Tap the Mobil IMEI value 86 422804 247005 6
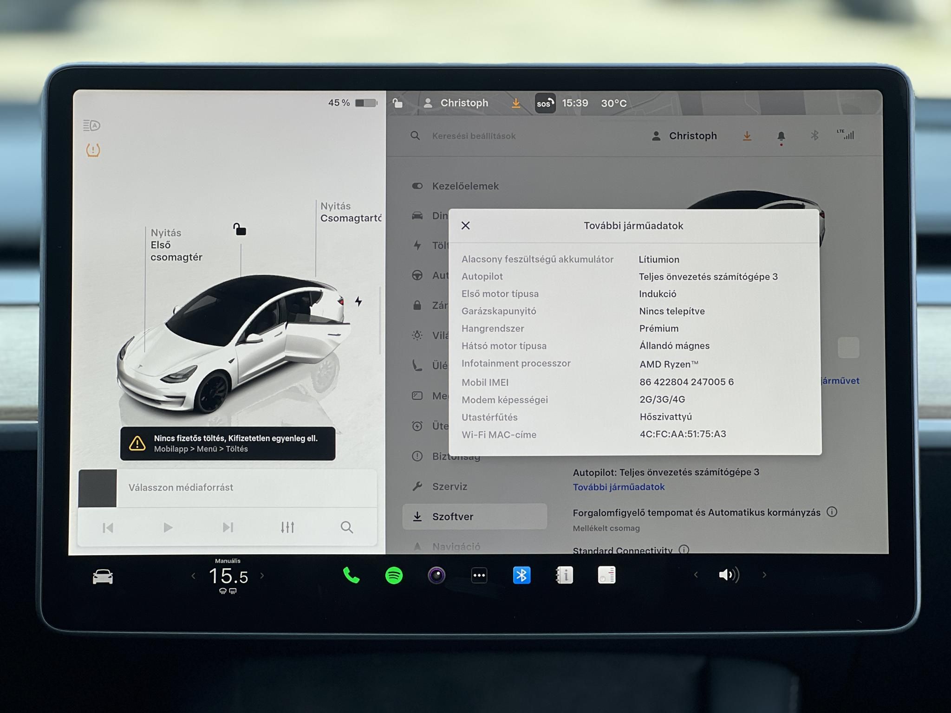Image resolution: width=951 pixels, height=713 pixels. tap(686, 382)
